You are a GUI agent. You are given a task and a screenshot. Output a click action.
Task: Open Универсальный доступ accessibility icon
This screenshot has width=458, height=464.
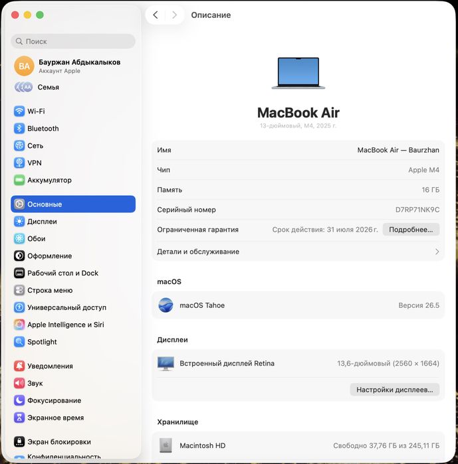pyautogui.click(x=19, y=307)
